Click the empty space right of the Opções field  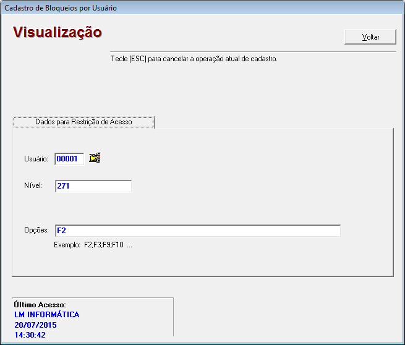[366, 231]
